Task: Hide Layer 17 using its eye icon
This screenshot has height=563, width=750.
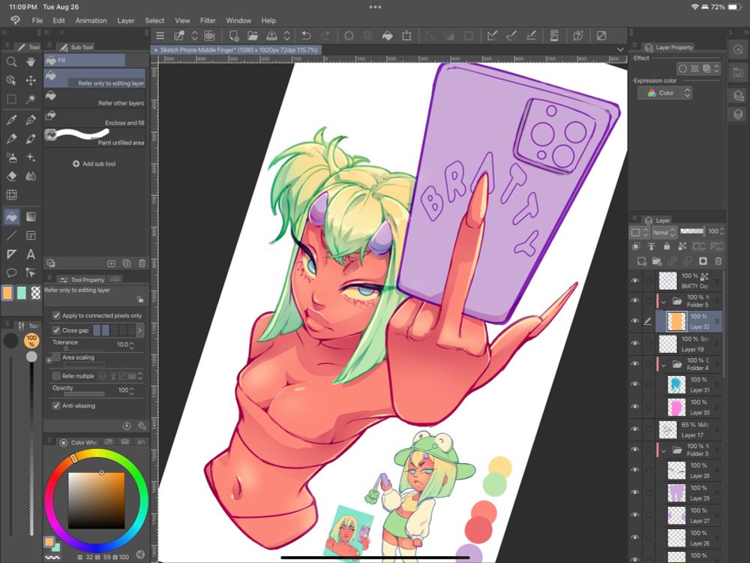Action: tap(635, 429)
